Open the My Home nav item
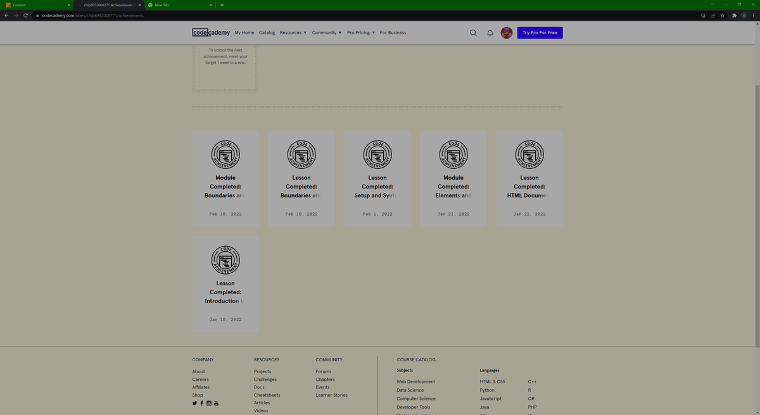 click(x=244, y=33)
